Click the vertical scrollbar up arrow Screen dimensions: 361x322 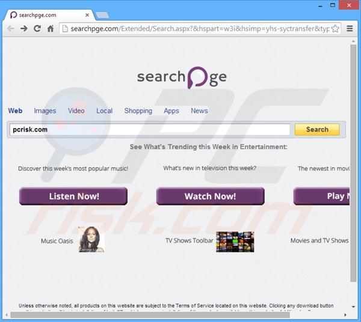[353, 41]
